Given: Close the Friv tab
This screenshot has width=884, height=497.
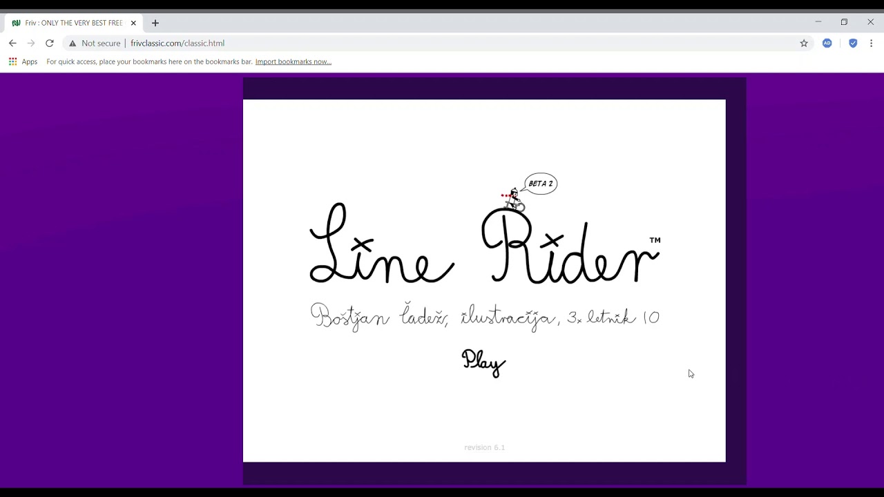Looking at the screenshot, I should click(x=133, y=23).
